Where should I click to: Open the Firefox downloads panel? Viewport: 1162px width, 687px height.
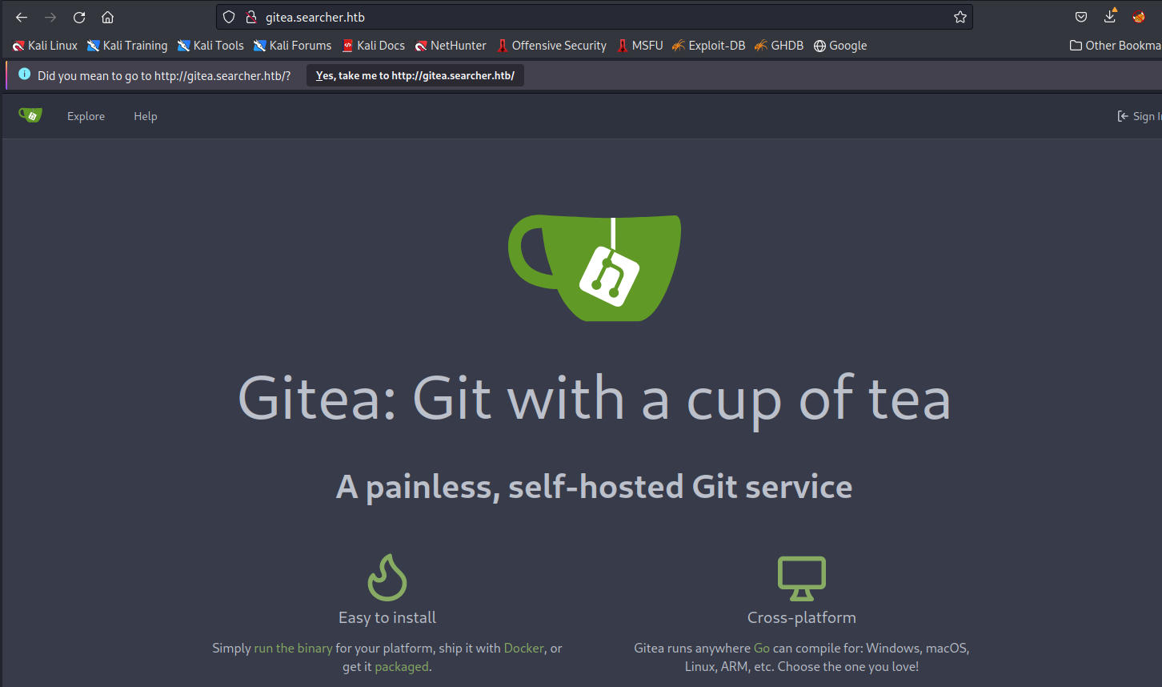(1110, 17)
